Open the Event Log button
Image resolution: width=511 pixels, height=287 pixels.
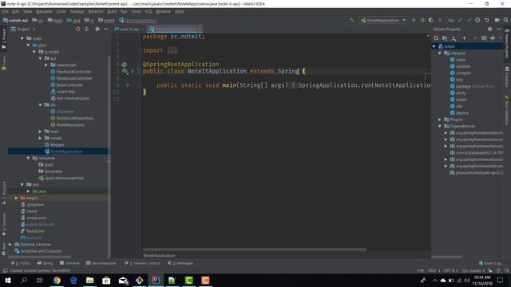click(x=489, y=263)
